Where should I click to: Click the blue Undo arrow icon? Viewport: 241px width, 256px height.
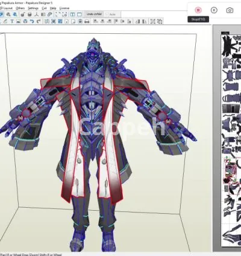[x=32, y=21]
